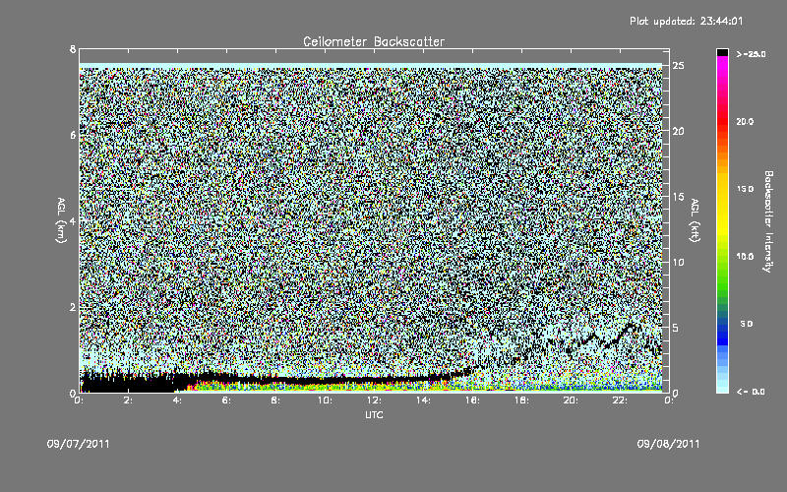The height and width of the screenshot is (492, 787).
Task: Click the '4' tick on km axis
Action: [x=73, y=220]
